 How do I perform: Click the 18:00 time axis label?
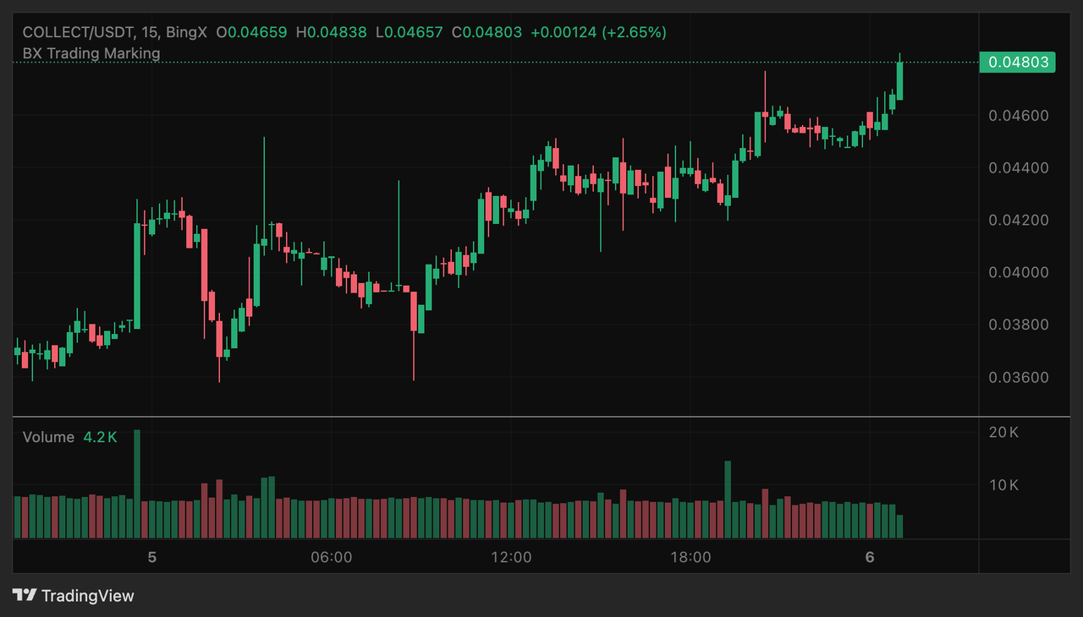click(690, 558)
